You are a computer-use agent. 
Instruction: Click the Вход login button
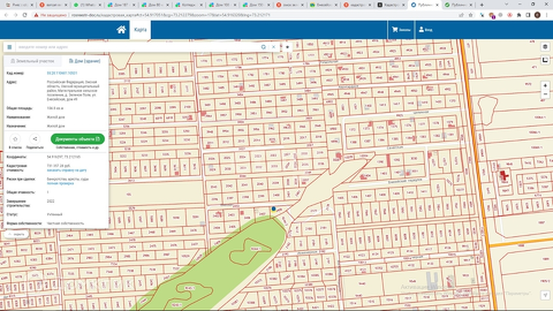coord(426,30)
